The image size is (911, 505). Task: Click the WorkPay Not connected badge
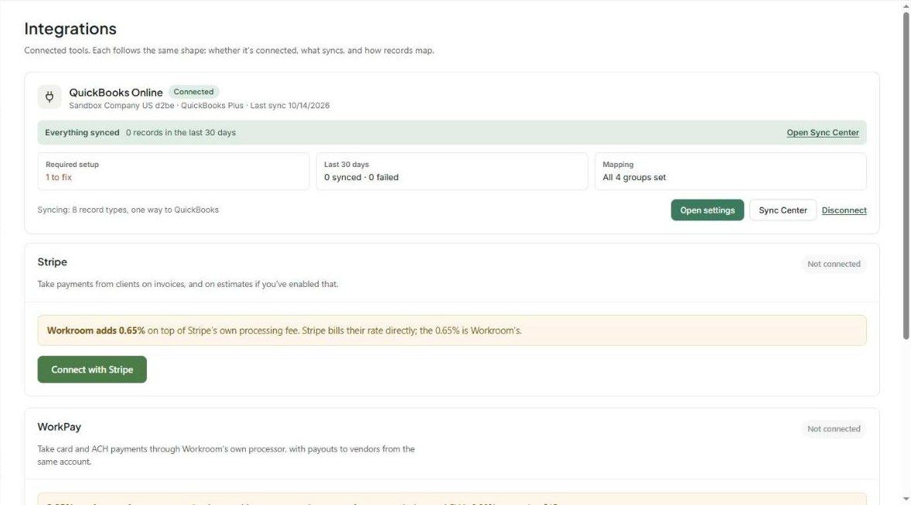(x=834, y=429)
